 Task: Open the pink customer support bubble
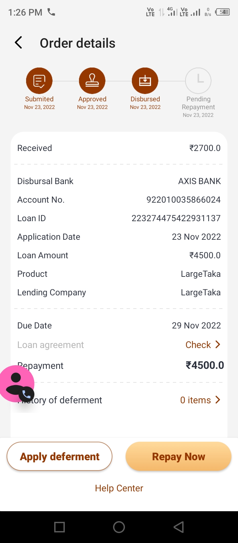[17, 384]
